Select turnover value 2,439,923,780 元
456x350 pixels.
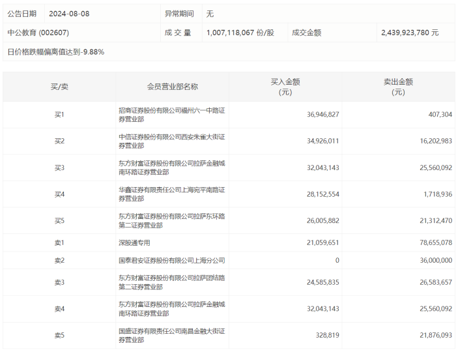410,33
